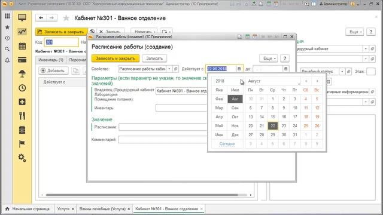
Task: Click Добавить button in the Кабинет form
Action: [x=53, y=70]
